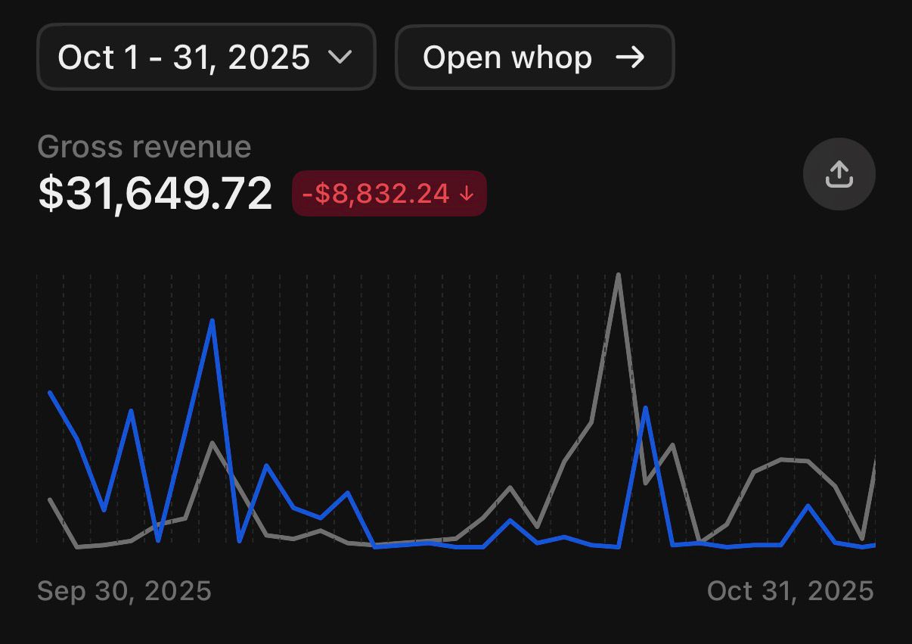
Task: Click the tallest gray peak on the chart
Action: click(x=619, y=275)
